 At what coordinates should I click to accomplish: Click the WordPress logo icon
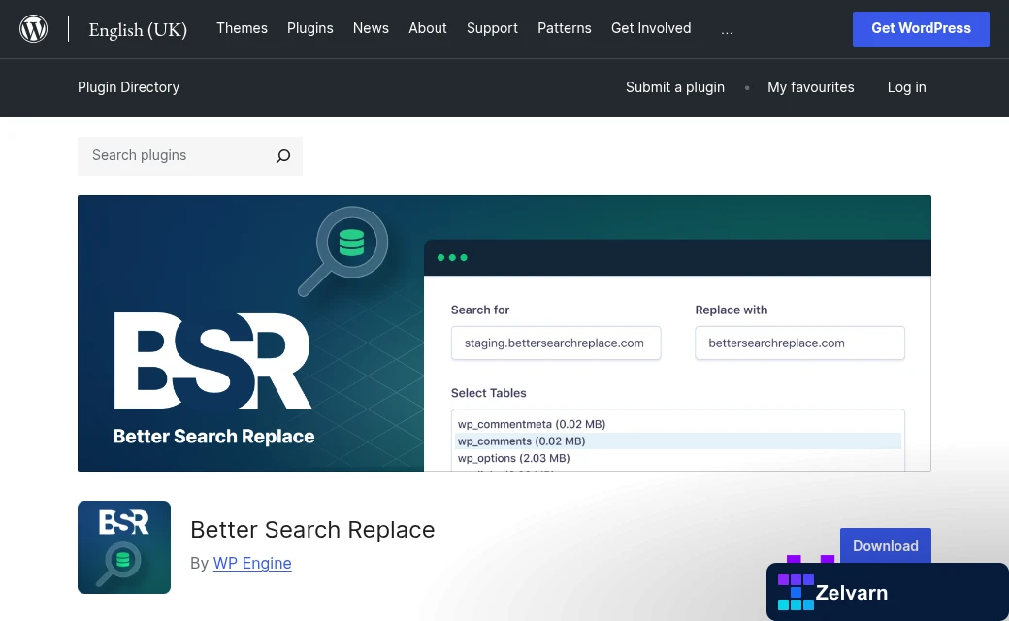33,29
